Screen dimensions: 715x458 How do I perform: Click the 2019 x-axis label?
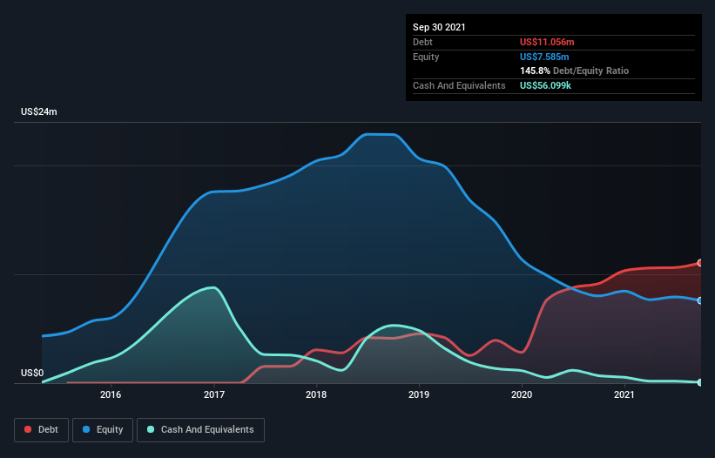click(419, 394)
